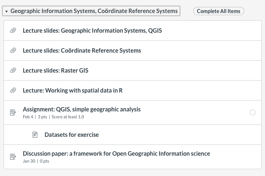This screenshot has height=176, width=265.
Task: Click assignment icon beside QGIS geographic analysis
Action: [x=13, y=112]
